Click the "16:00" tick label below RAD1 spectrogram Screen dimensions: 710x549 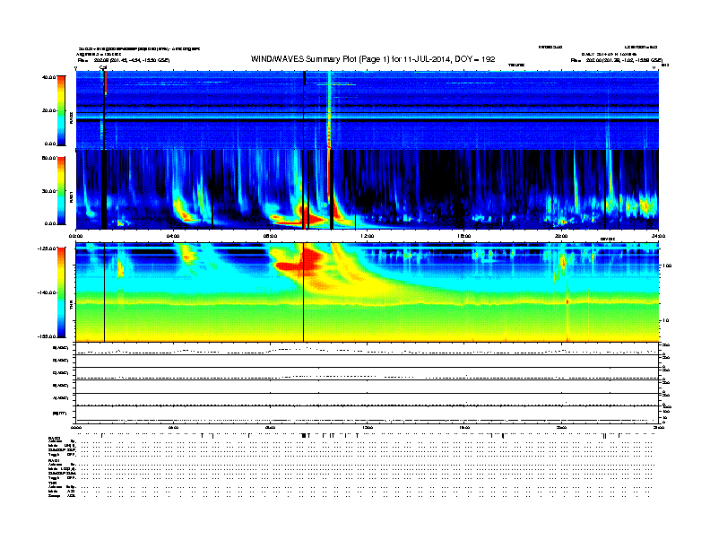click(x=464, y=236)
